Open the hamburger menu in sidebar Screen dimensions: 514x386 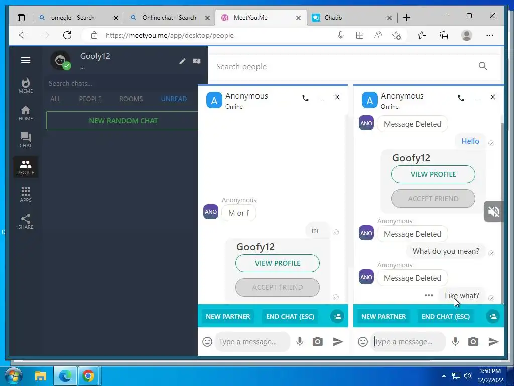(x=26, y=60)
